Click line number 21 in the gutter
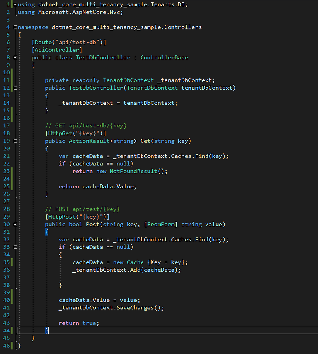Screen dimensions: 318x354 click(6, 156)
